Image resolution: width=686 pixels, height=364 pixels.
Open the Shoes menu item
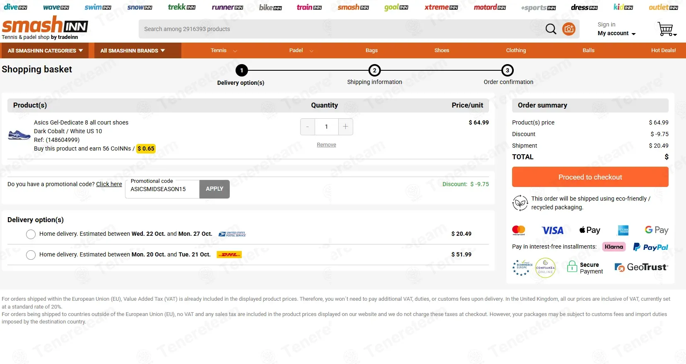(x=442, y=50)
